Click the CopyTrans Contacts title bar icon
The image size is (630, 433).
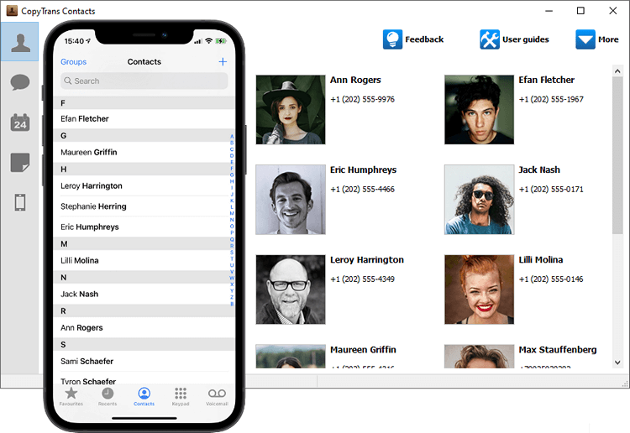12,10
